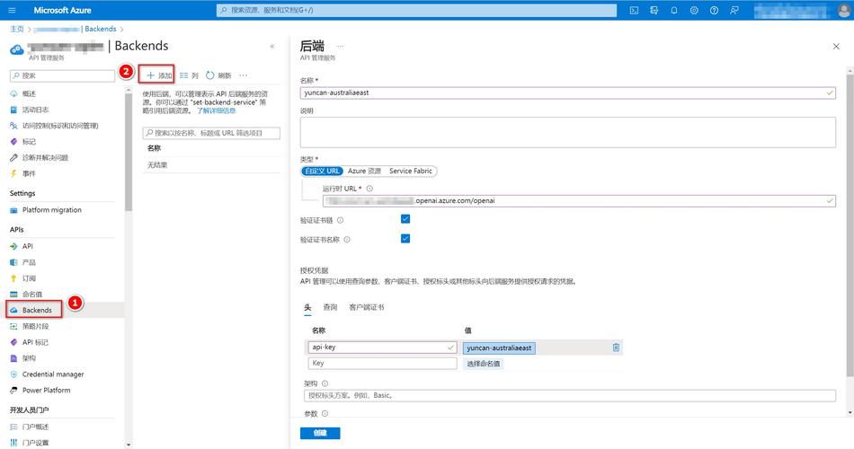Click the 验证证书名称 info icon
This screenshot has height=449, width=854.
coord(347,240)
